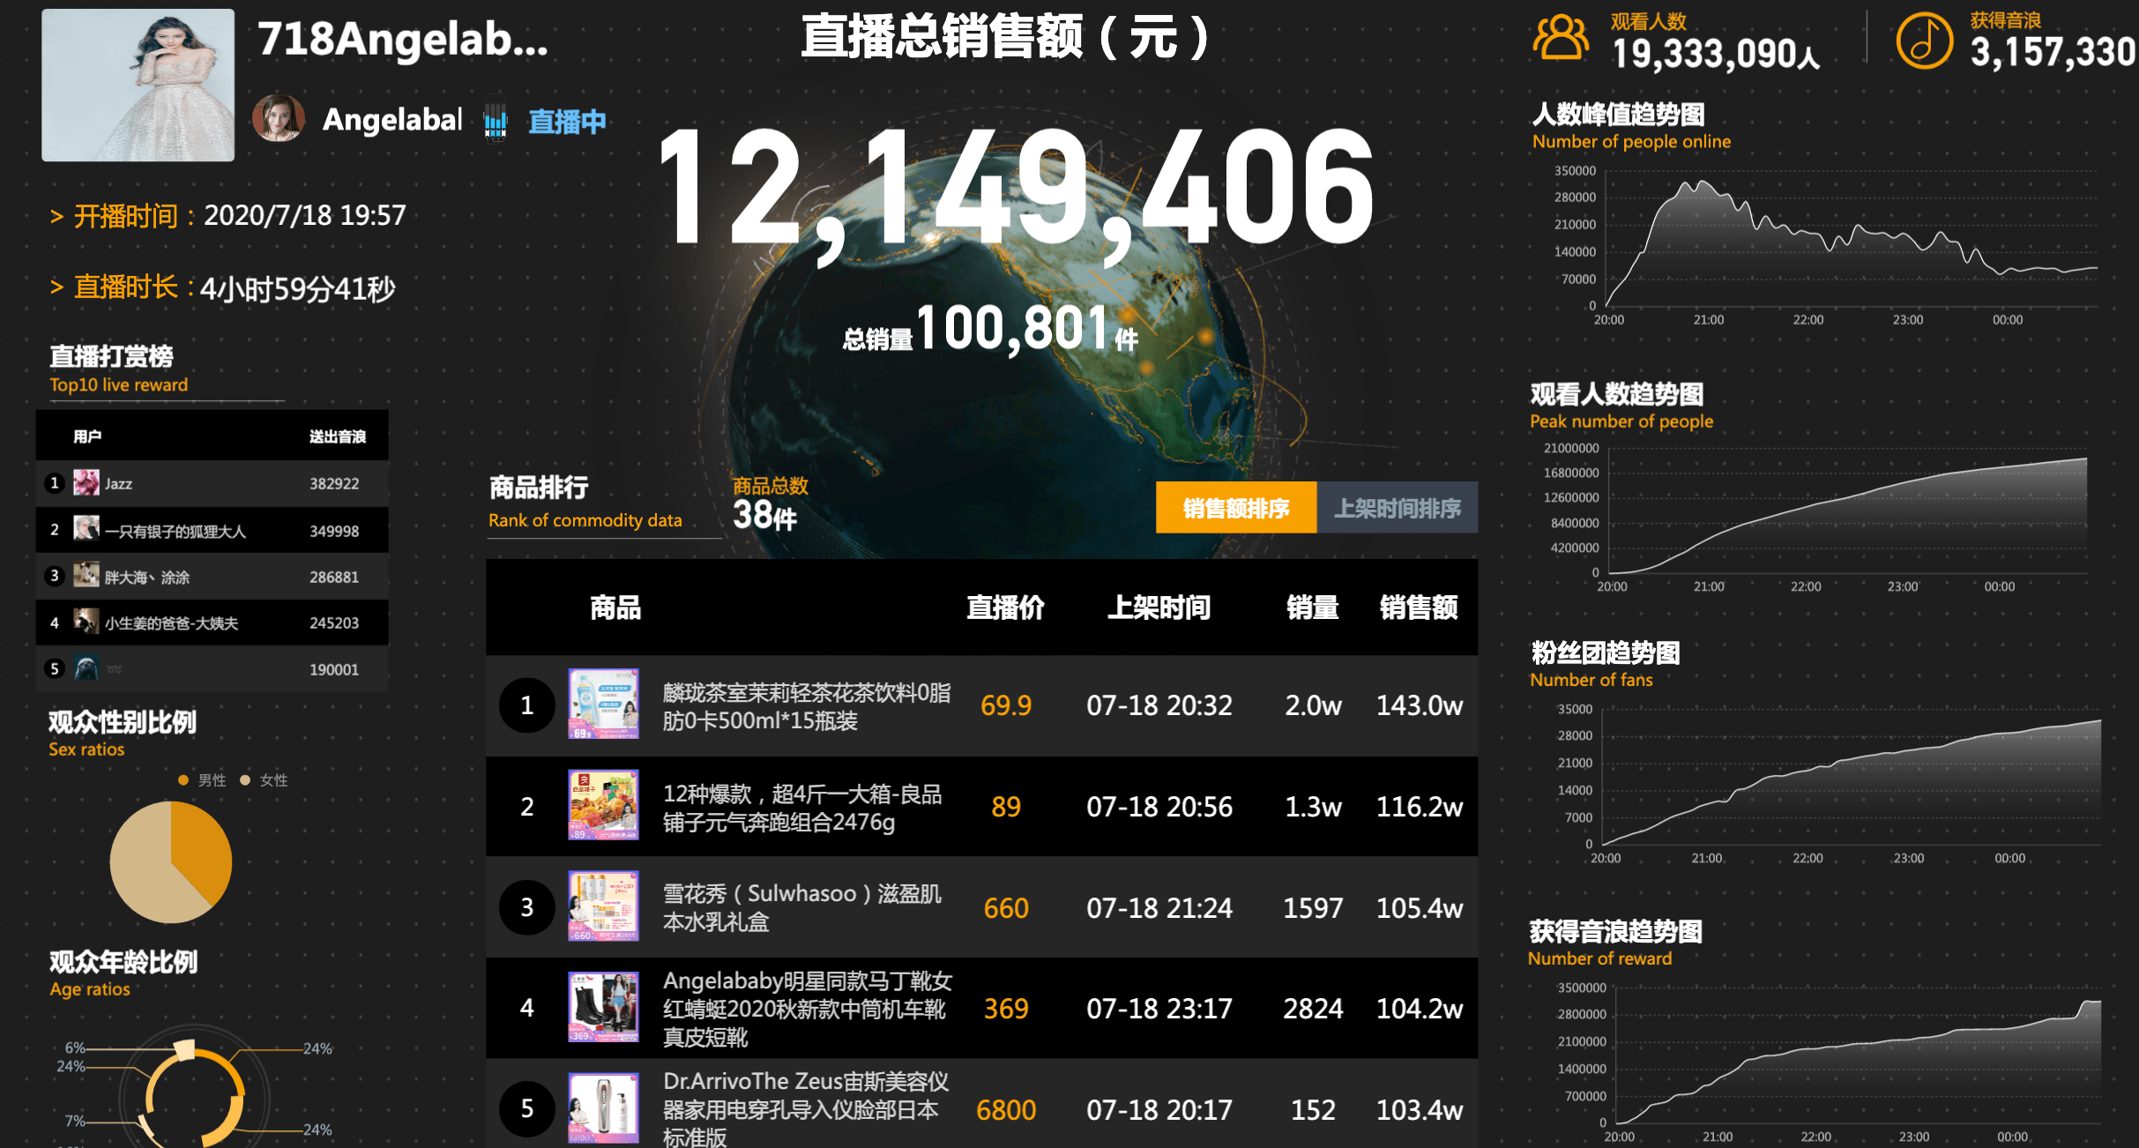
Task: Click rank 3 badge in product list
Action: point(526,906)
